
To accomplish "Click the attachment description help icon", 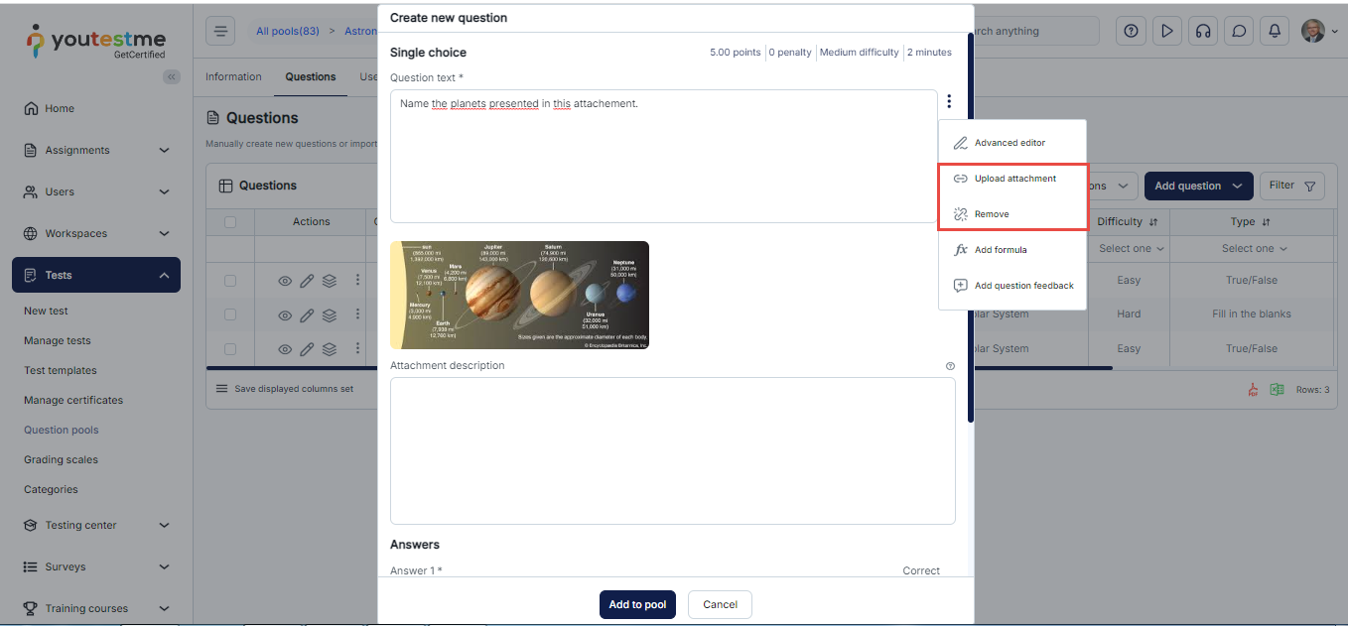I will pos(950,366).
